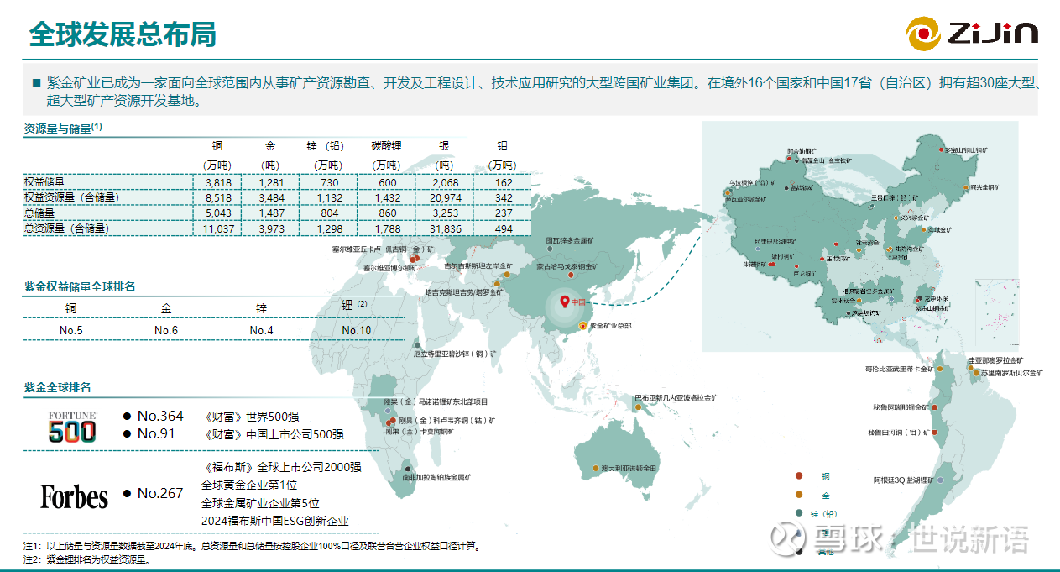The width and height of the screenshot is (1060, 572).
Task: Click the Zijin logo at top right
Action: click(x=972, y=34)
